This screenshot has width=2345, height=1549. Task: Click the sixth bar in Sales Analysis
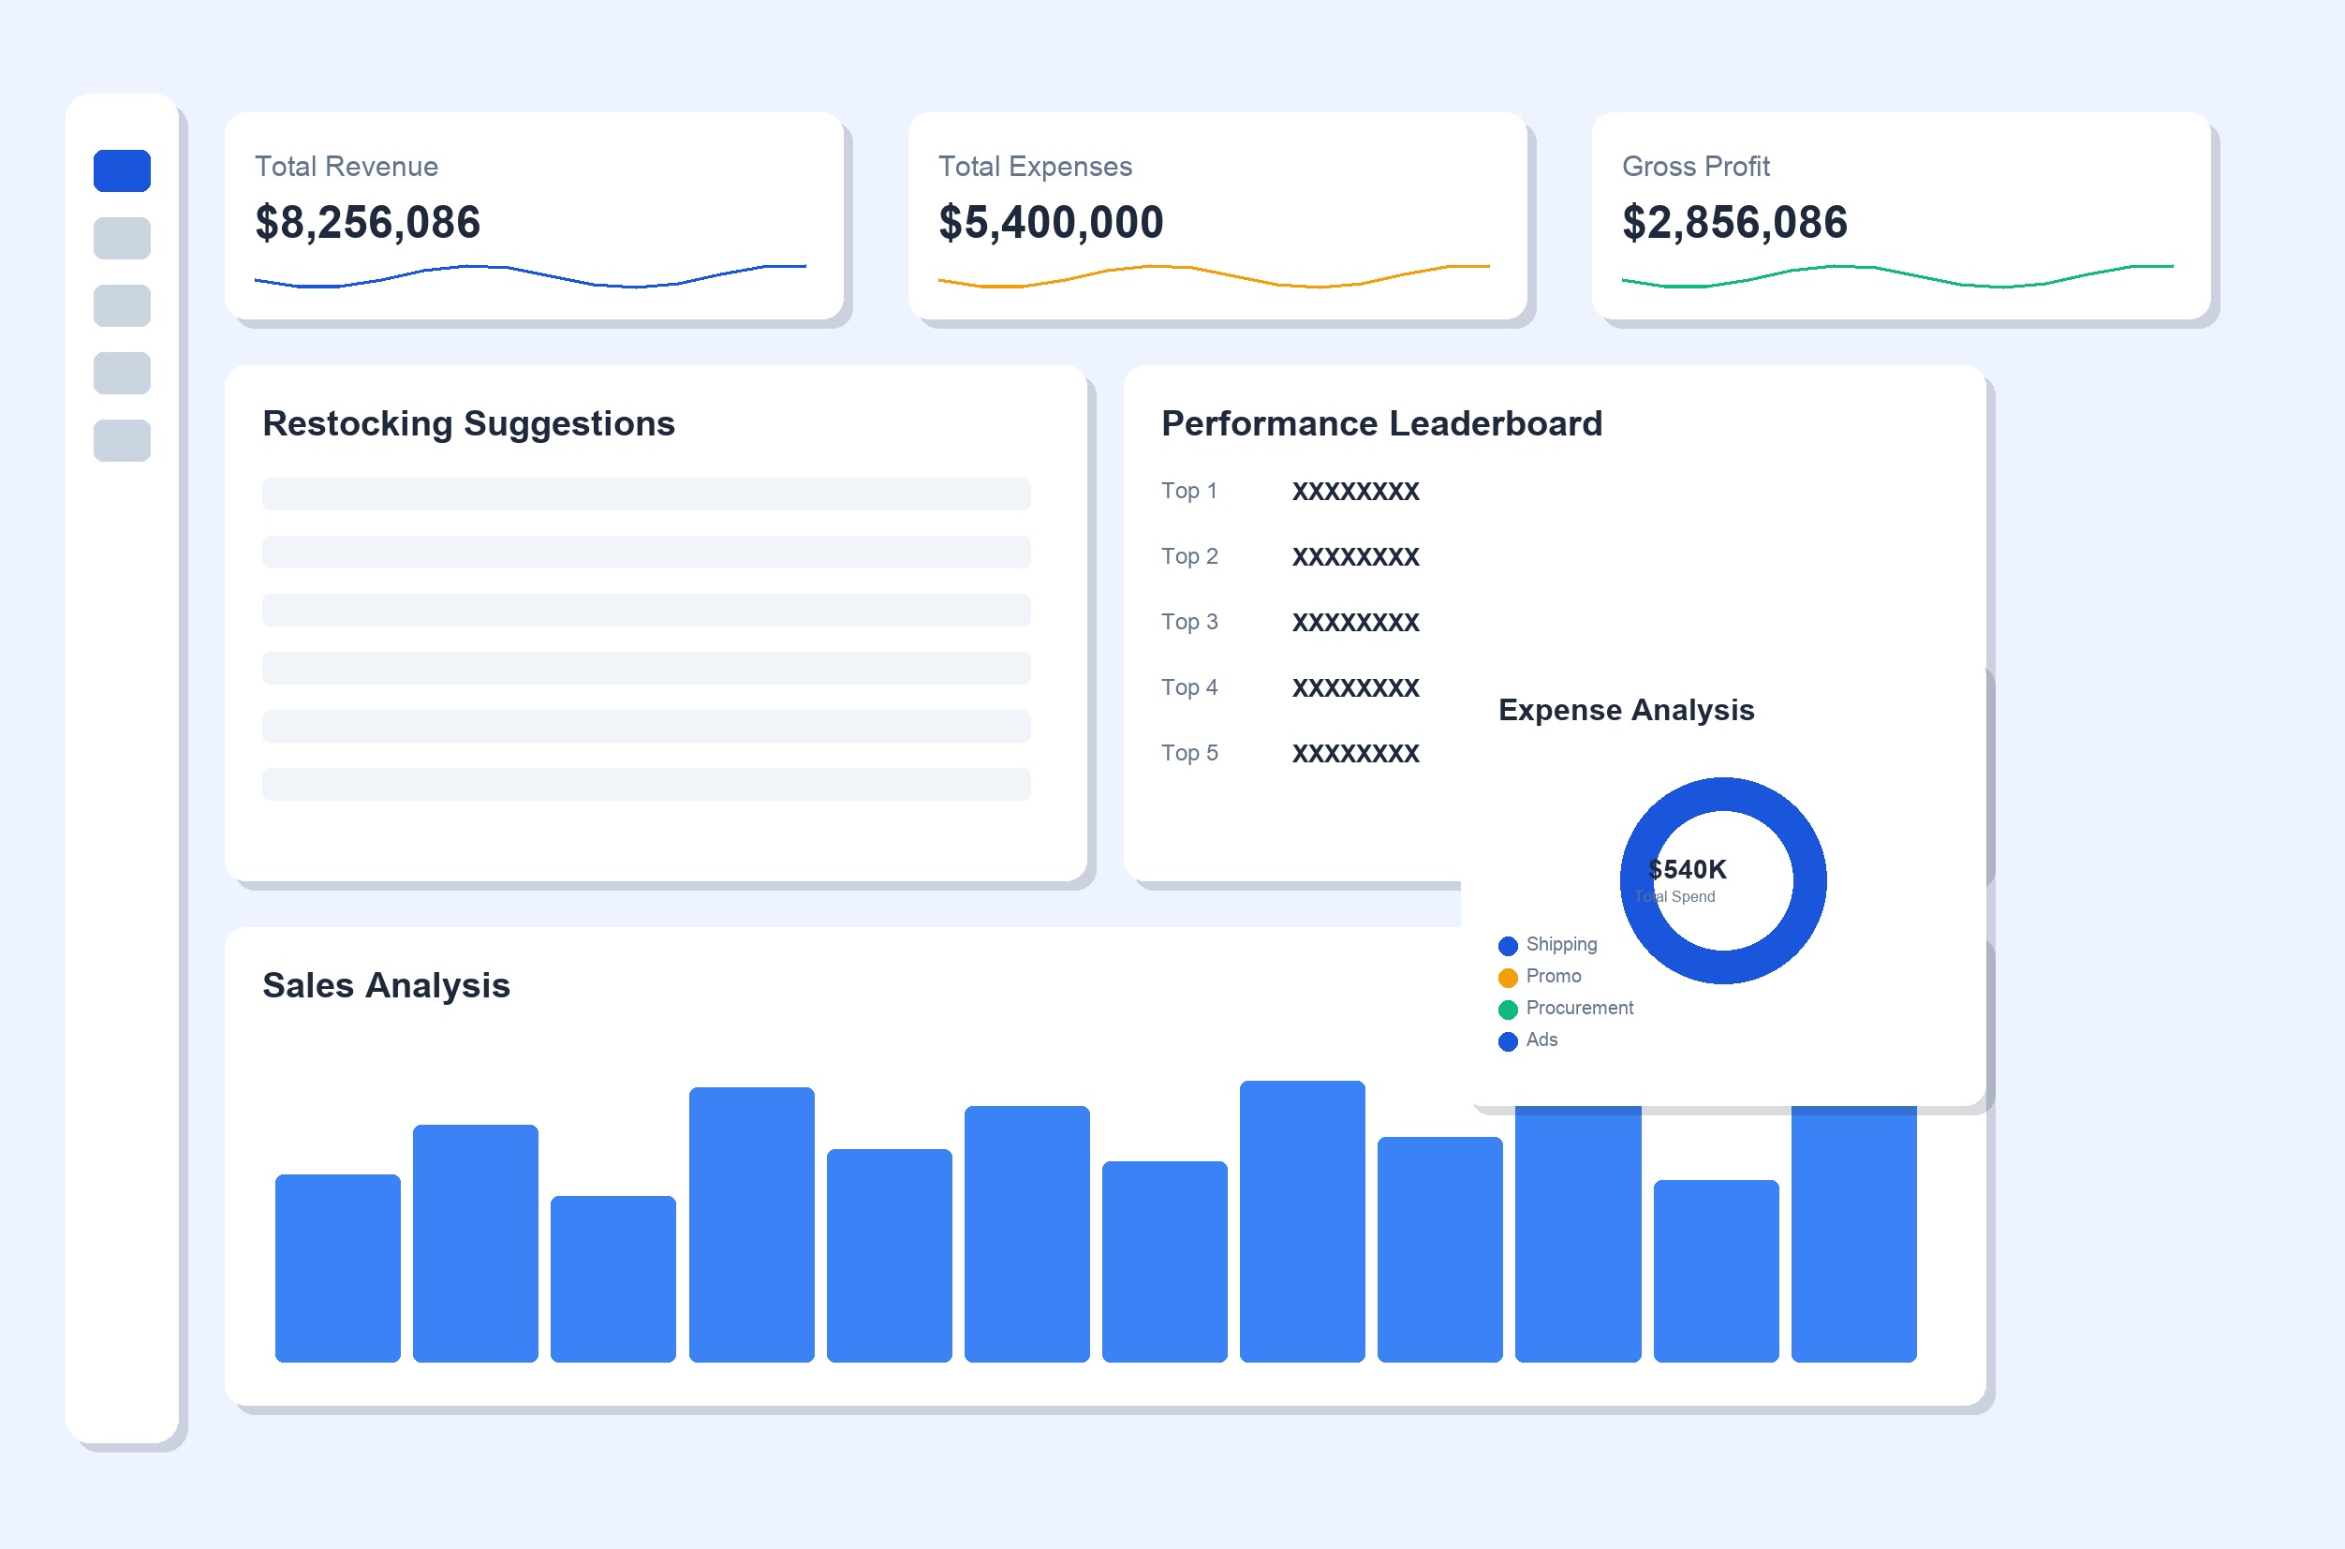1027,1234
